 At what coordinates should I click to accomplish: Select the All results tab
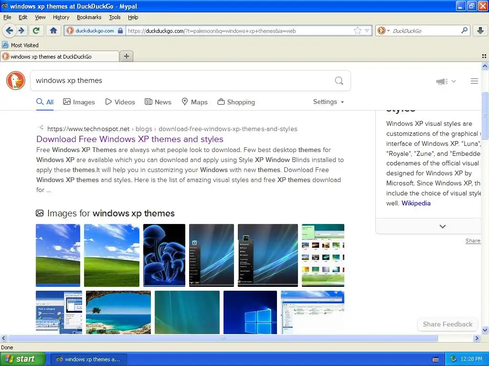pyautogui.click(x=45, y=102)
